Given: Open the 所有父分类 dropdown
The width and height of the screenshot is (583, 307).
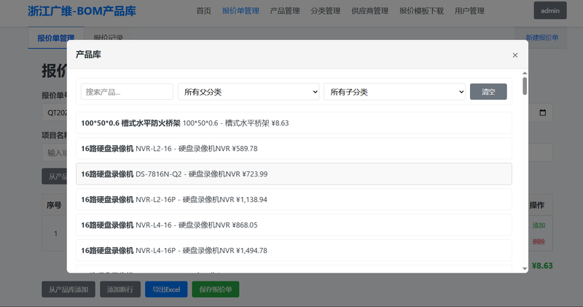Looking at the screenshot, I should (249, 92).
